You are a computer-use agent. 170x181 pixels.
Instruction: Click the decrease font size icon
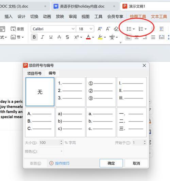(x=108, y=29)
